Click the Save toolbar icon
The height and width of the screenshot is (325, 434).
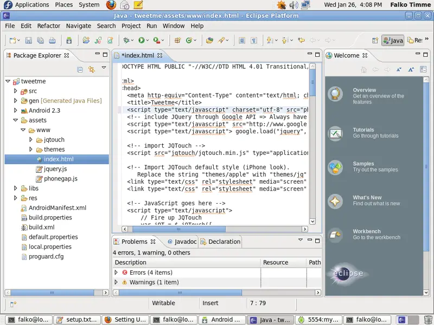coord(29,40)
